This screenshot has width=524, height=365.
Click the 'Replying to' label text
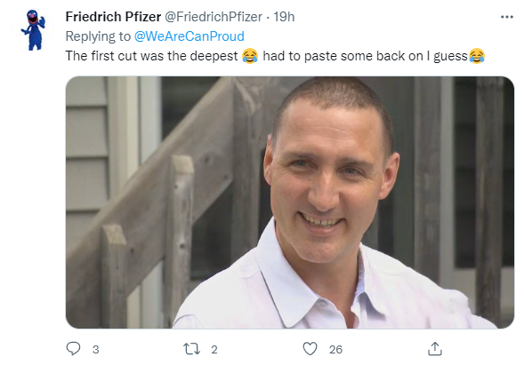(x=98, y=36)
